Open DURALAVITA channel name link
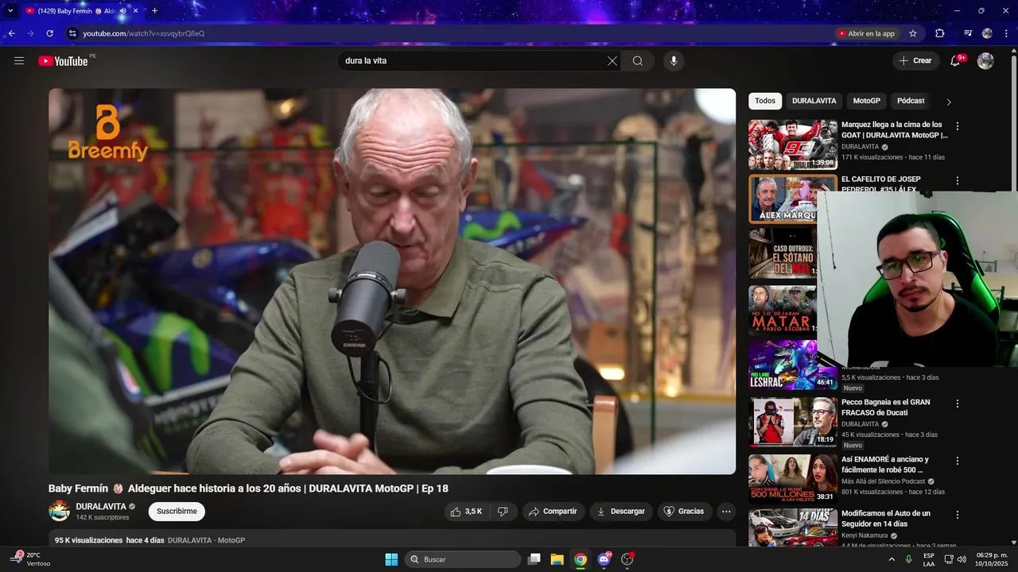The image size is (1018, 572). [101, 507]
